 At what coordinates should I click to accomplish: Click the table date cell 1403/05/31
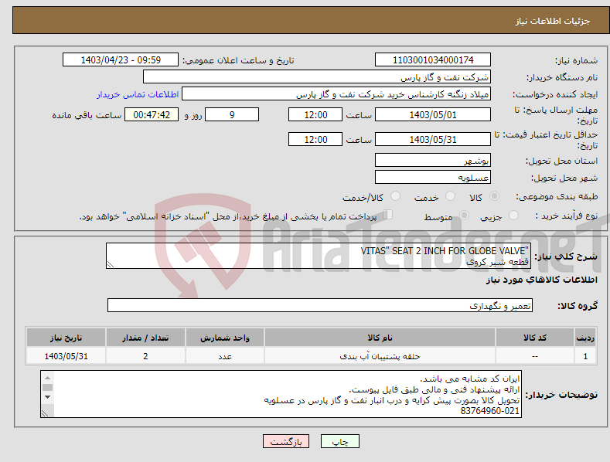tap(66, 356)
